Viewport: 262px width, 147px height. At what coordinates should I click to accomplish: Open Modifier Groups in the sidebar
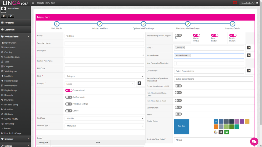pos(11,81)
